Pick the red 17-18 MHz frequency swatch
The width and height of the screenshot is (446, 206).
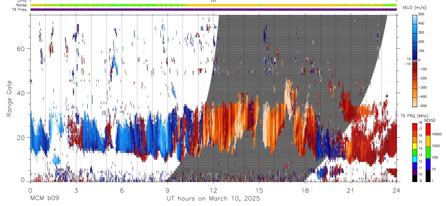tap(414, 126)
